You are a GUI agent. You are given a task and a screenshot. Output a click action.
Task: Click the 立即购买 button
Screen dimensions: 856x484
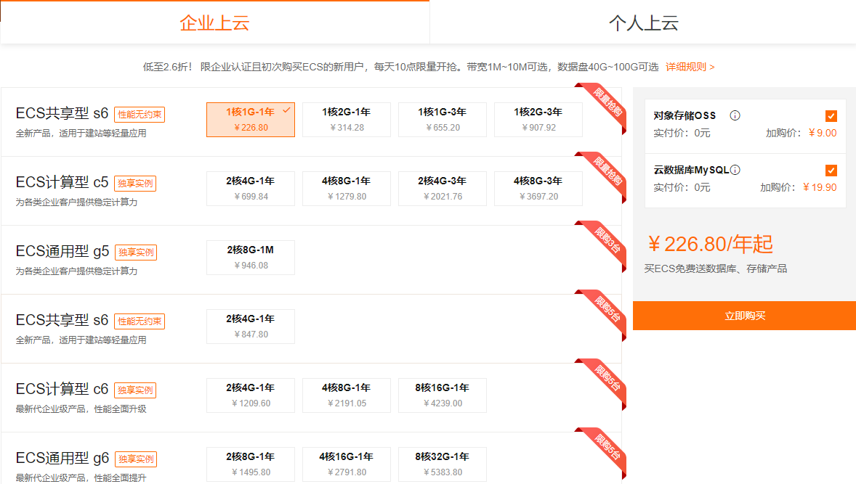[745, 316]
